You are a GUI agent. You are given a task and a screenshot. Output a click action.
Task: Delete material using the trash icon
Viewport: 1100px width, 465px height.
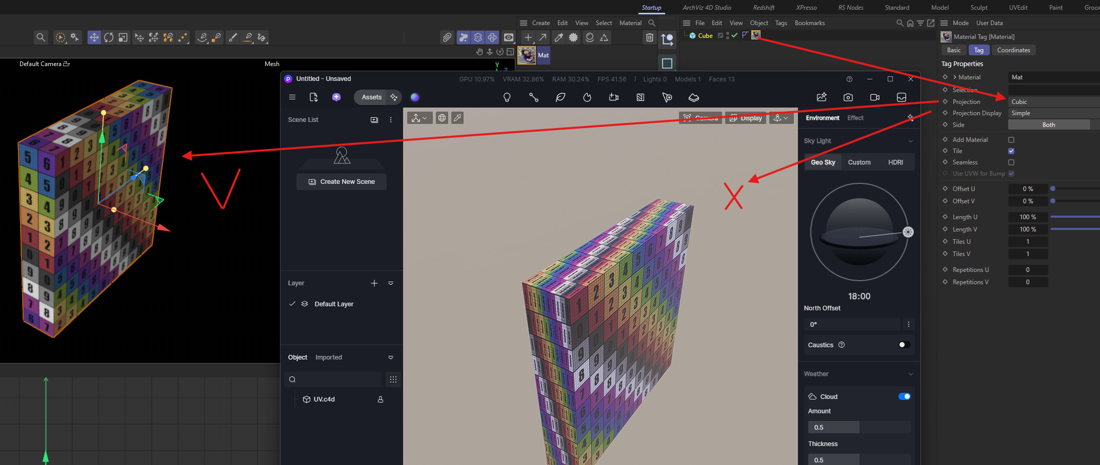pyautogui.click(x=649, y=37)
